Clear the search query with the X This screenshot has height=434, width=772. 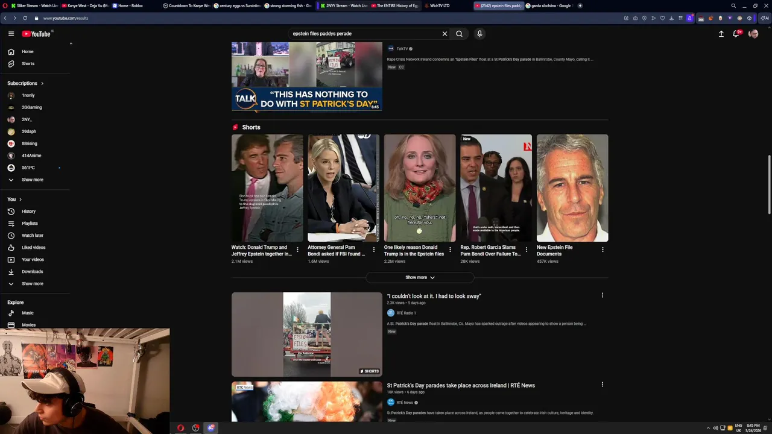click(x=445, y=34)
